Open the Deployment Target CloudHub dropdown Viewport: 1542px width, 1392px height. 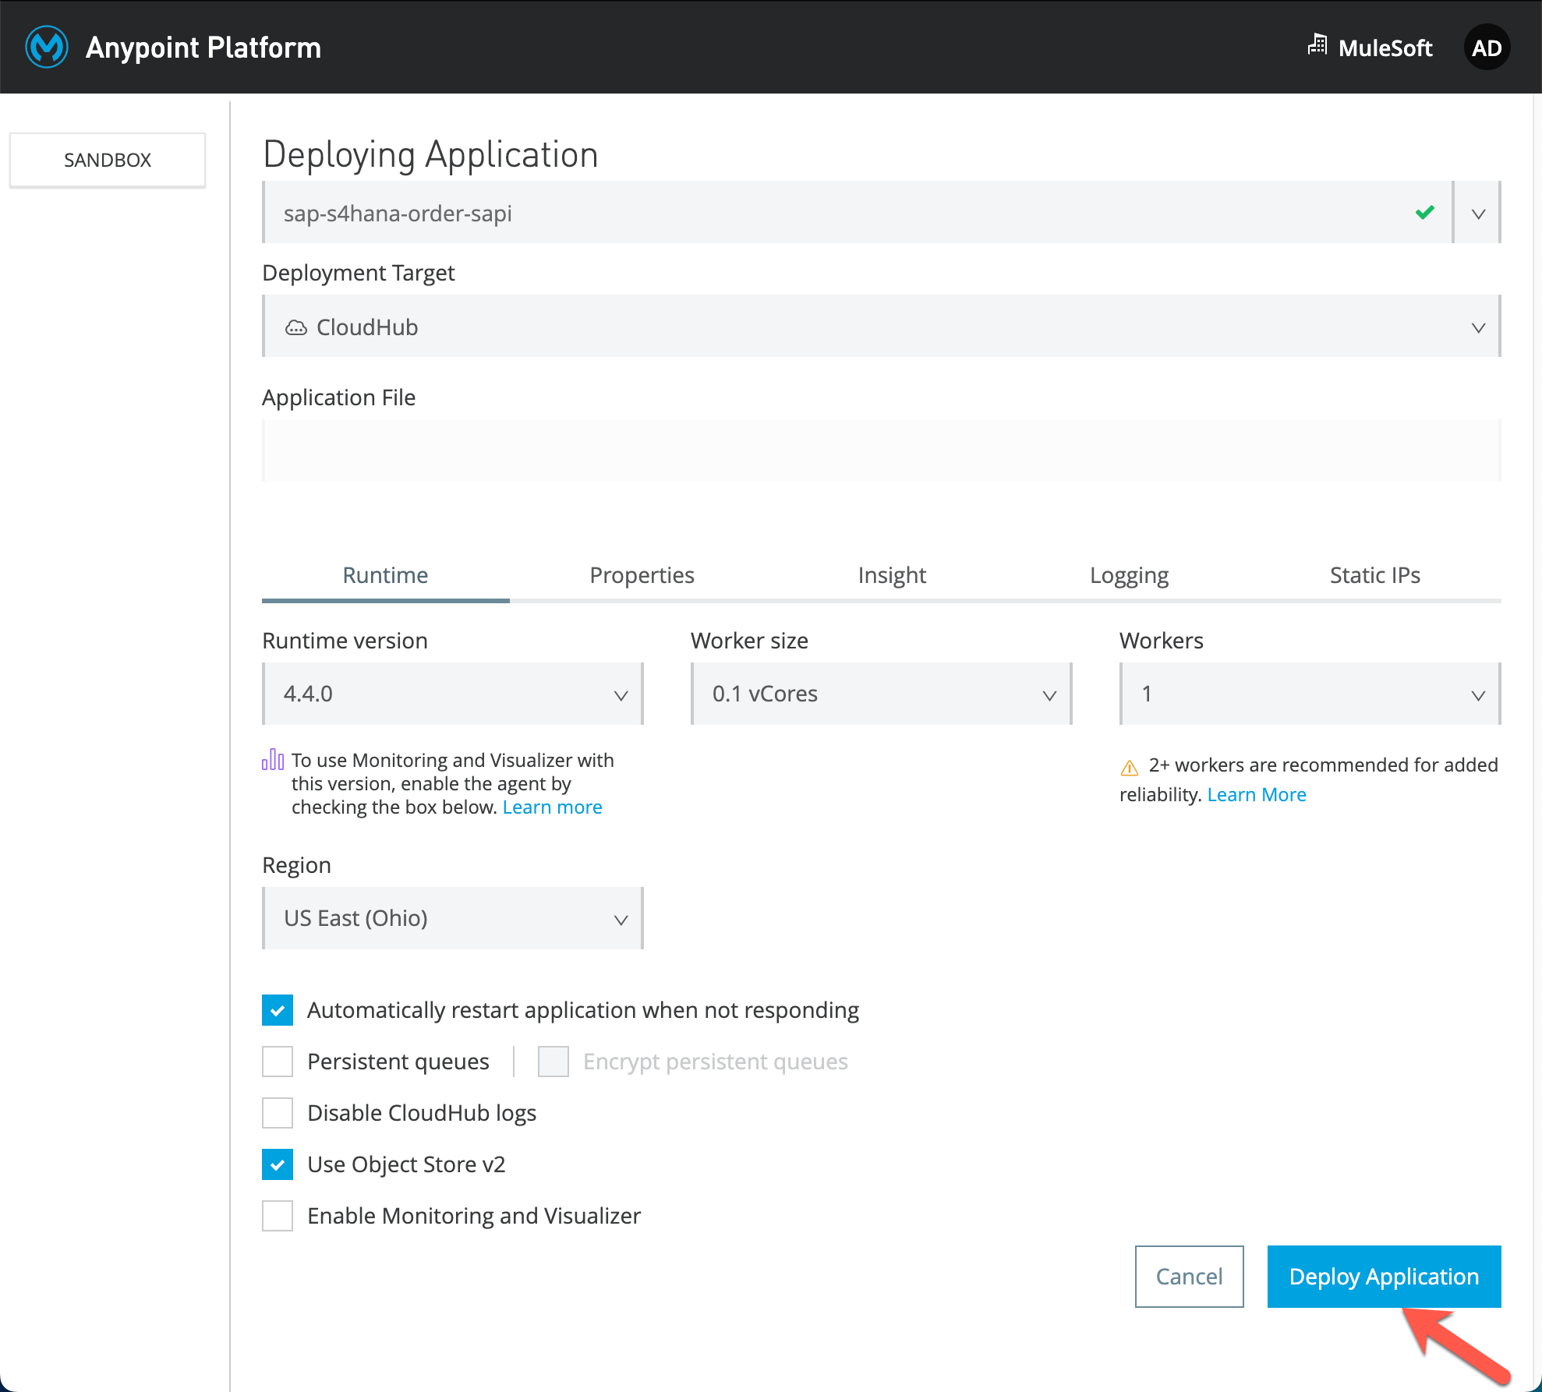tap(882, 327)
